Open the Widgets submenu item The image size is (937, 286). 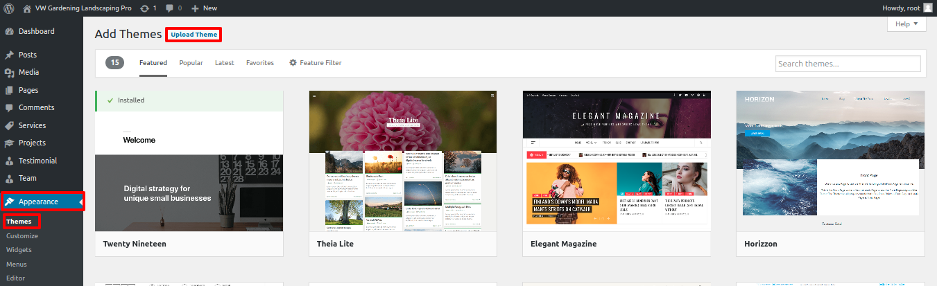[19, 250]
